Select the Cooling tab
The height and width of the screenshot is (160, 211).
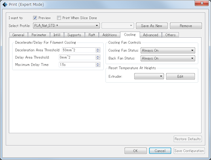pyautogui.click(x=130, y=34)
